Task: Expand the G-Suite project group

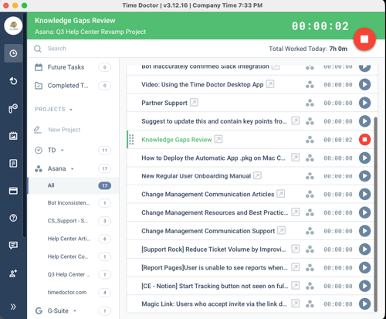Action: point(75,311)
